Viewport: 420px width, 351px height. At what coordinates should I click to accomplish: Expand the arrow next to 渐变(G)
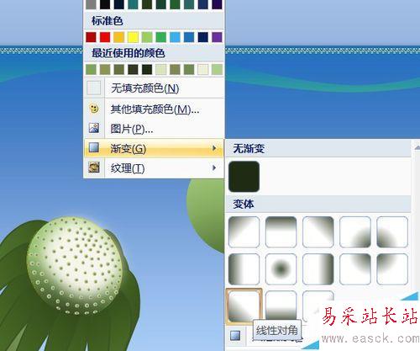coord(214,148)
